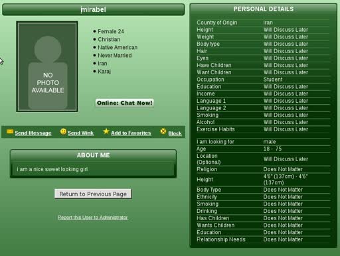Click the smiley wink icon
Image resolution: width=340 pixels, height=256 pixels.
63,131
